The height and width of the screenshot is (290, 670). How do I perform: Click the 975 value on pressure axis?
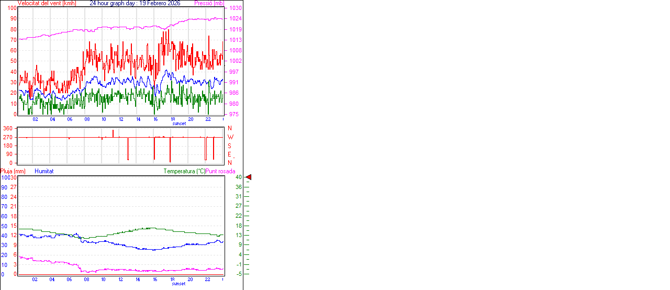pyautogui.click(x=233, y=114)
